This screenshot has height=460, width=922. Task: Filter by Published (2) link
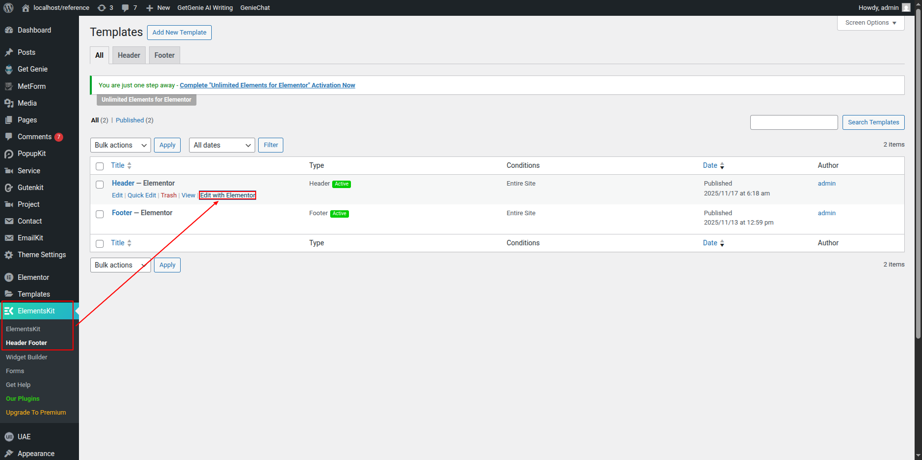[134, 120]
